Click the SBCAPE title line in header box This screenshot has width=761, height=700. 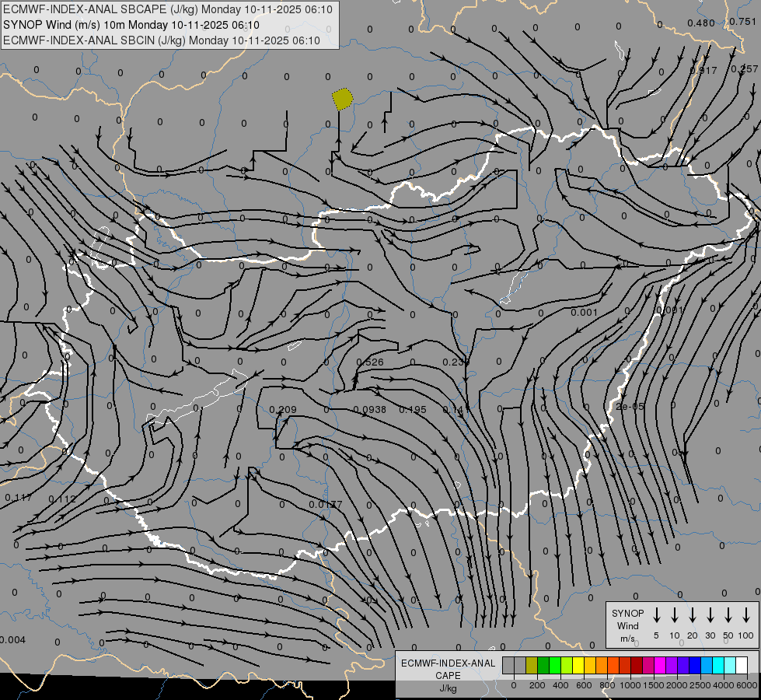click(168, 9)
